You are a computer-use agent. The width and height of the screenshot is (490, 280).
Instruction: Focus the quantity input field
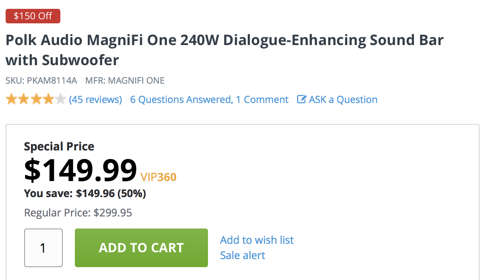43,248
